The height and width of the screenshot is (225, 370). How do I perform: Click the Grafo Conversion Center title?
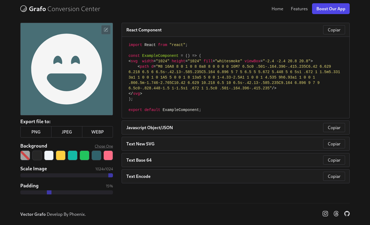64,9
